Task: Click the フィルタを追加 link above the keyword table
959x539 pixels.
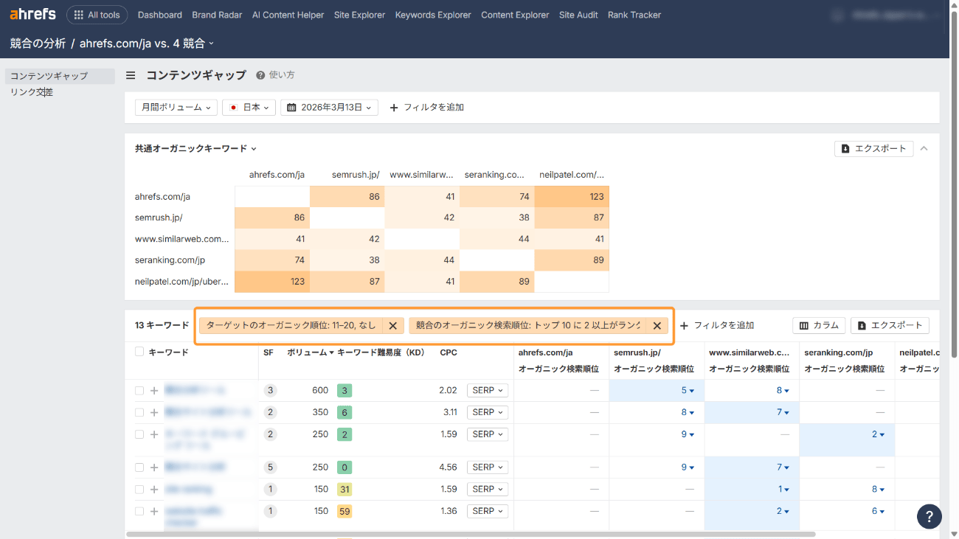Action: [717, 325]
